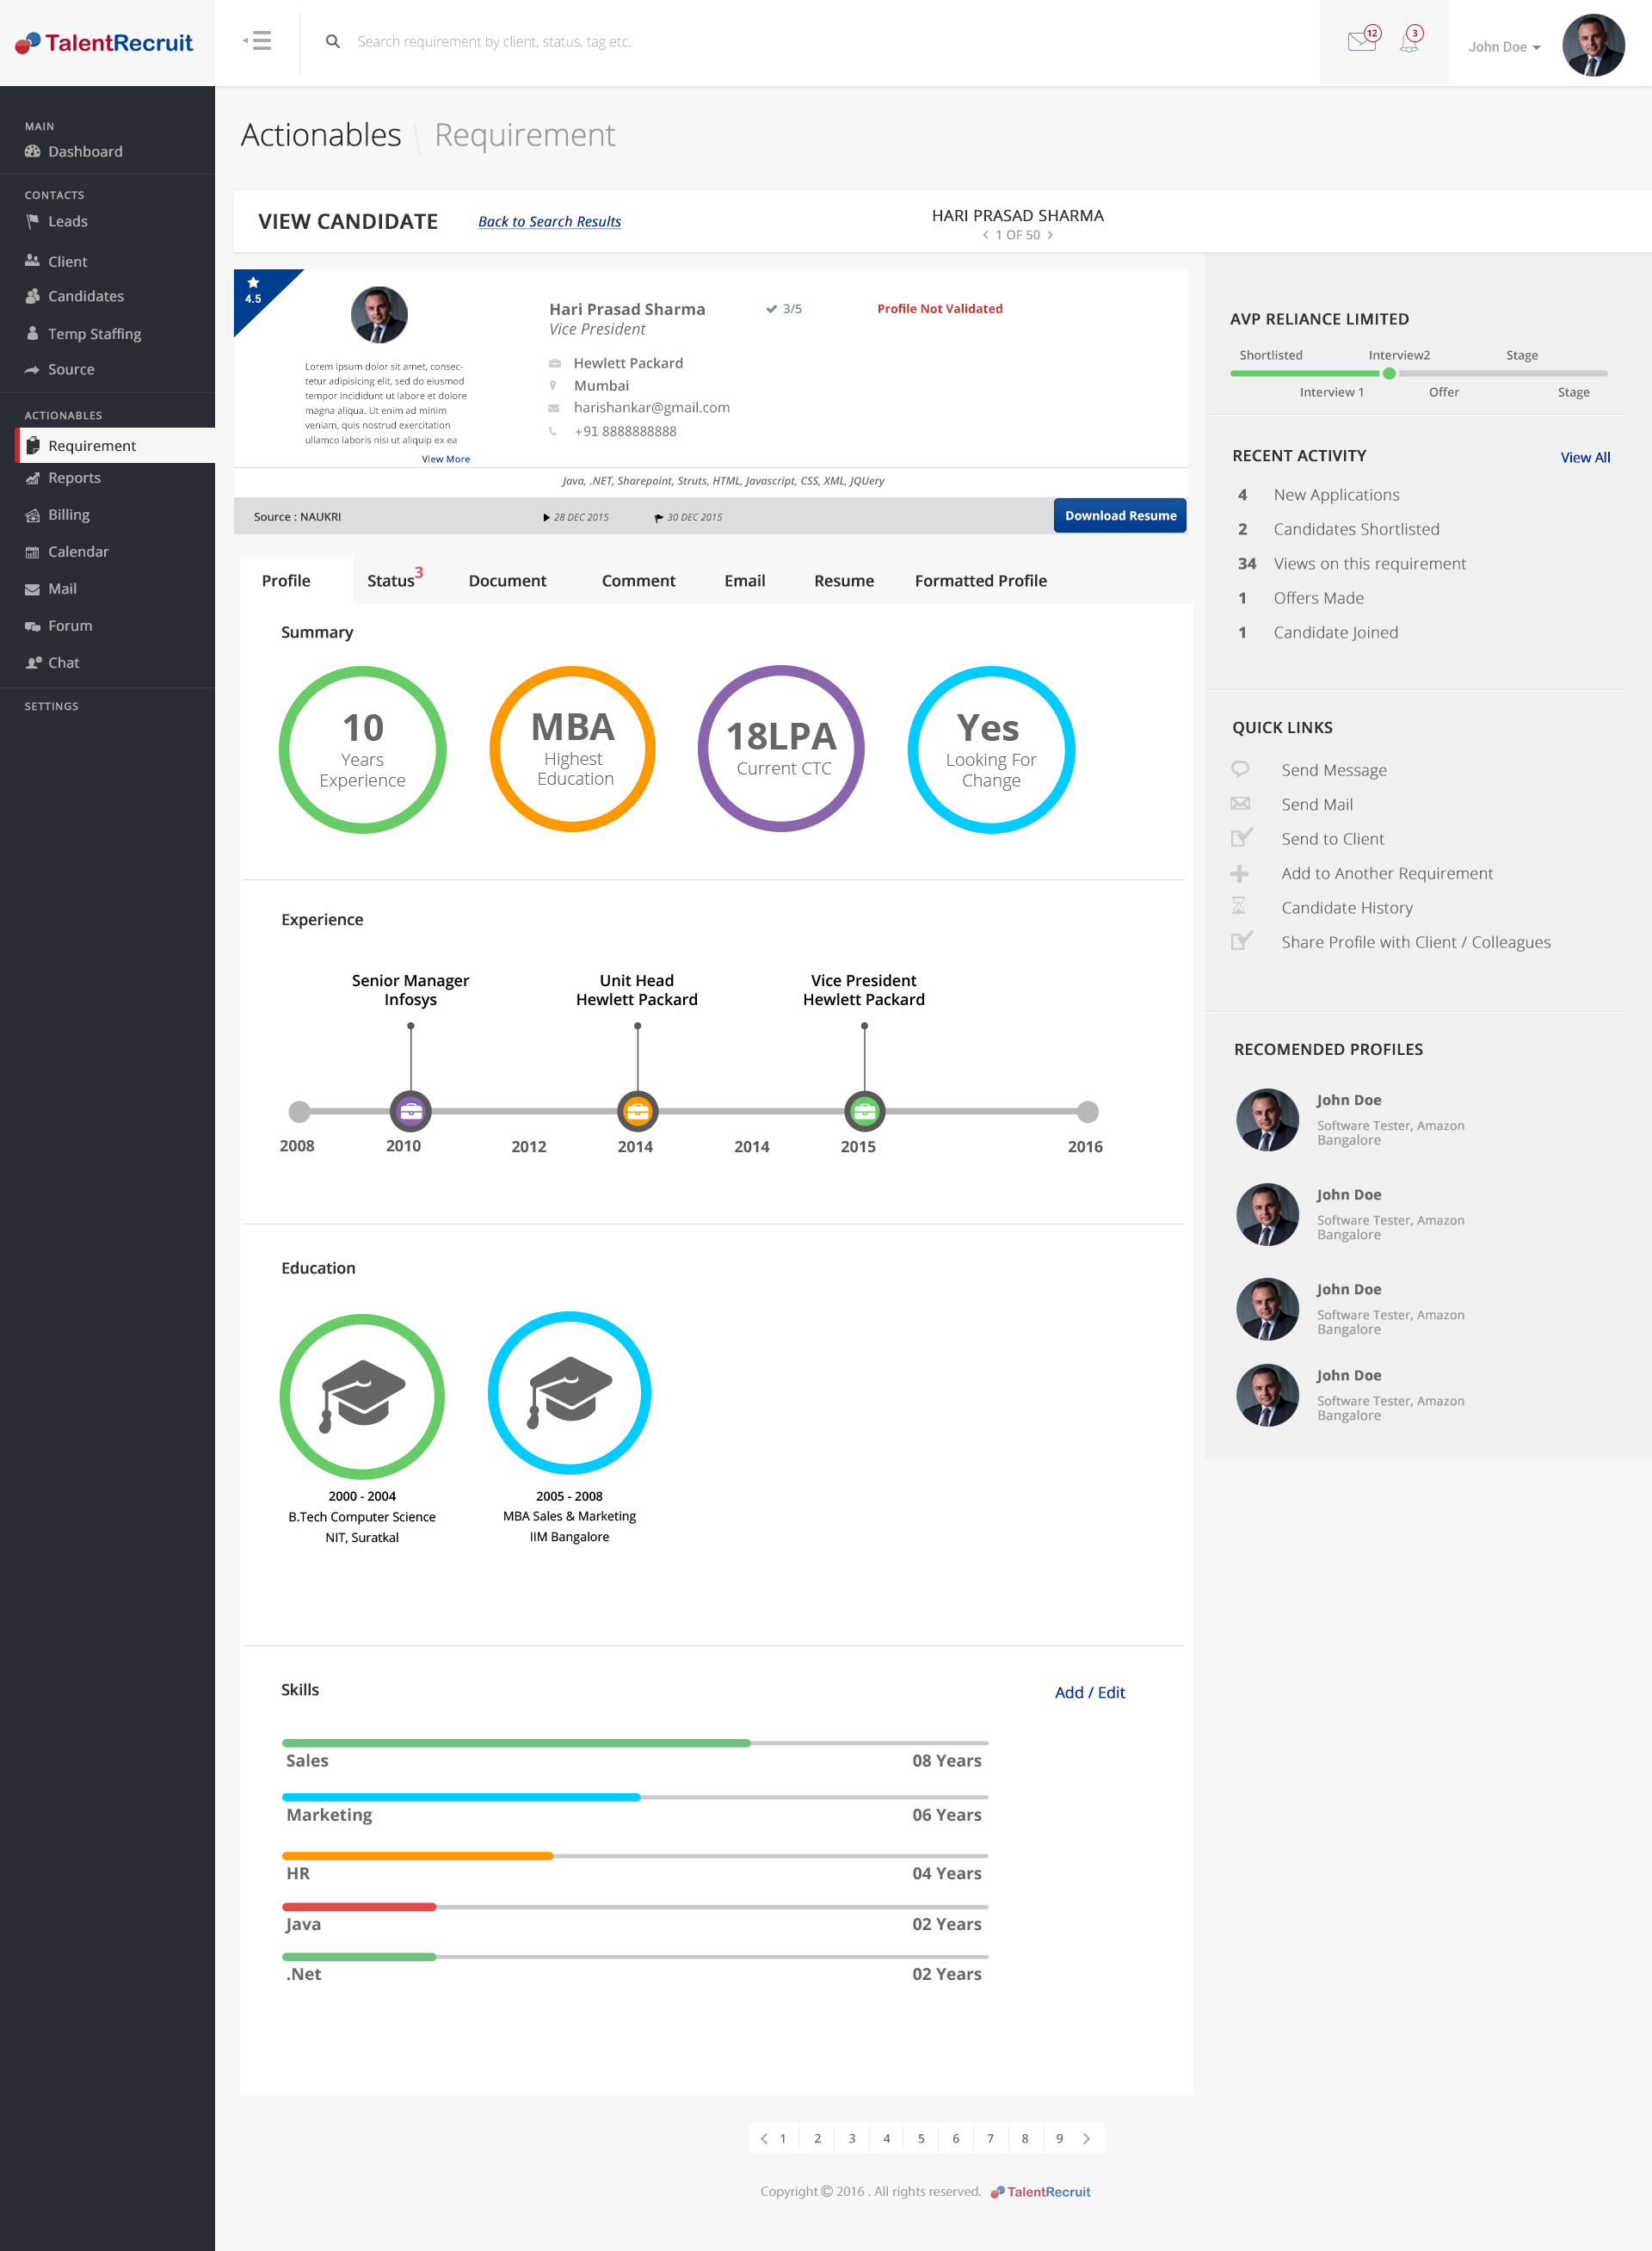Image resolution: width=1652 pixels, height=2251 pixels.
Task: Go to previous candidate with left chevron
Action: [985, 235]
